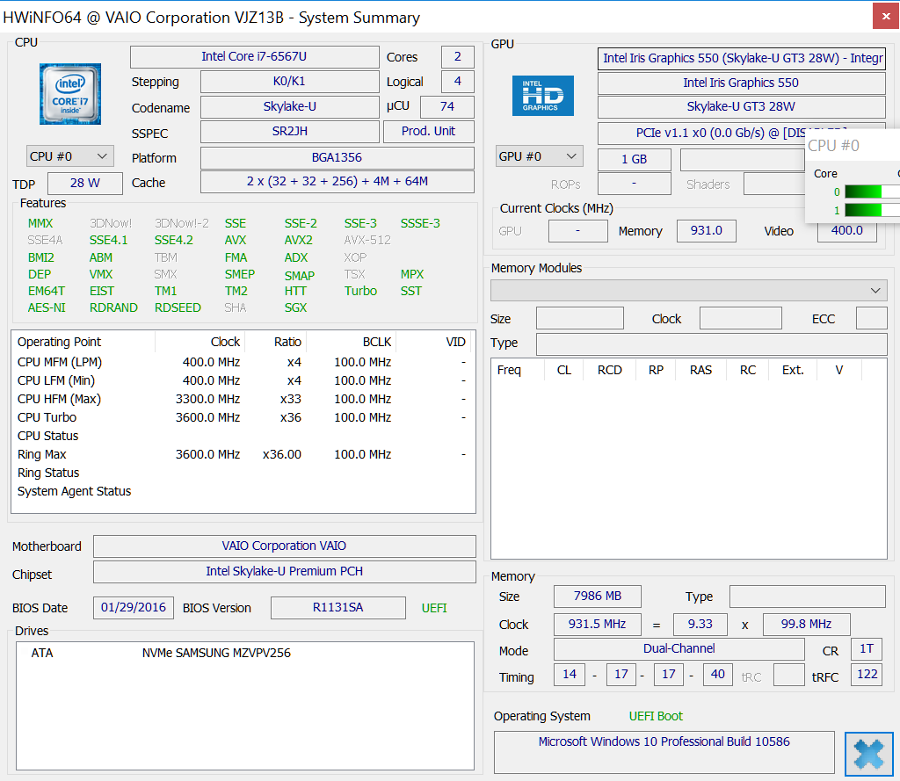Screen dimensions: 900x781
Task: Click the Codename field Skylake-U
Action: [289, 106]
